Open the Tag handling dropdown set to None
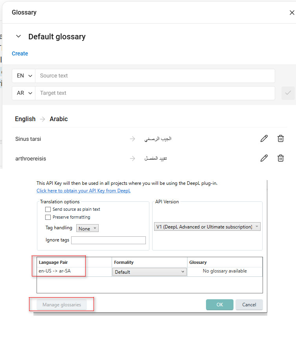 point(87,228)
